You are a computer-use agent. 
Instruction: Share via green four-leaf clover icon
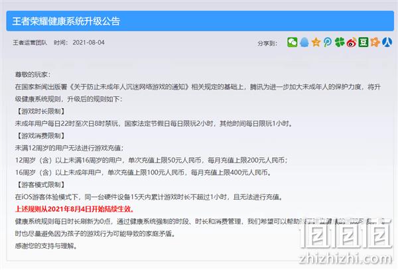point(340,42)
